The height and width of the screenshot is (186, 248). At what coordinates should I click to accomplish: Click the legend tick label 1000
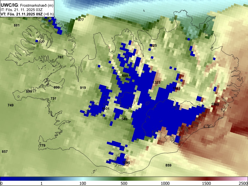pos(165,183)
